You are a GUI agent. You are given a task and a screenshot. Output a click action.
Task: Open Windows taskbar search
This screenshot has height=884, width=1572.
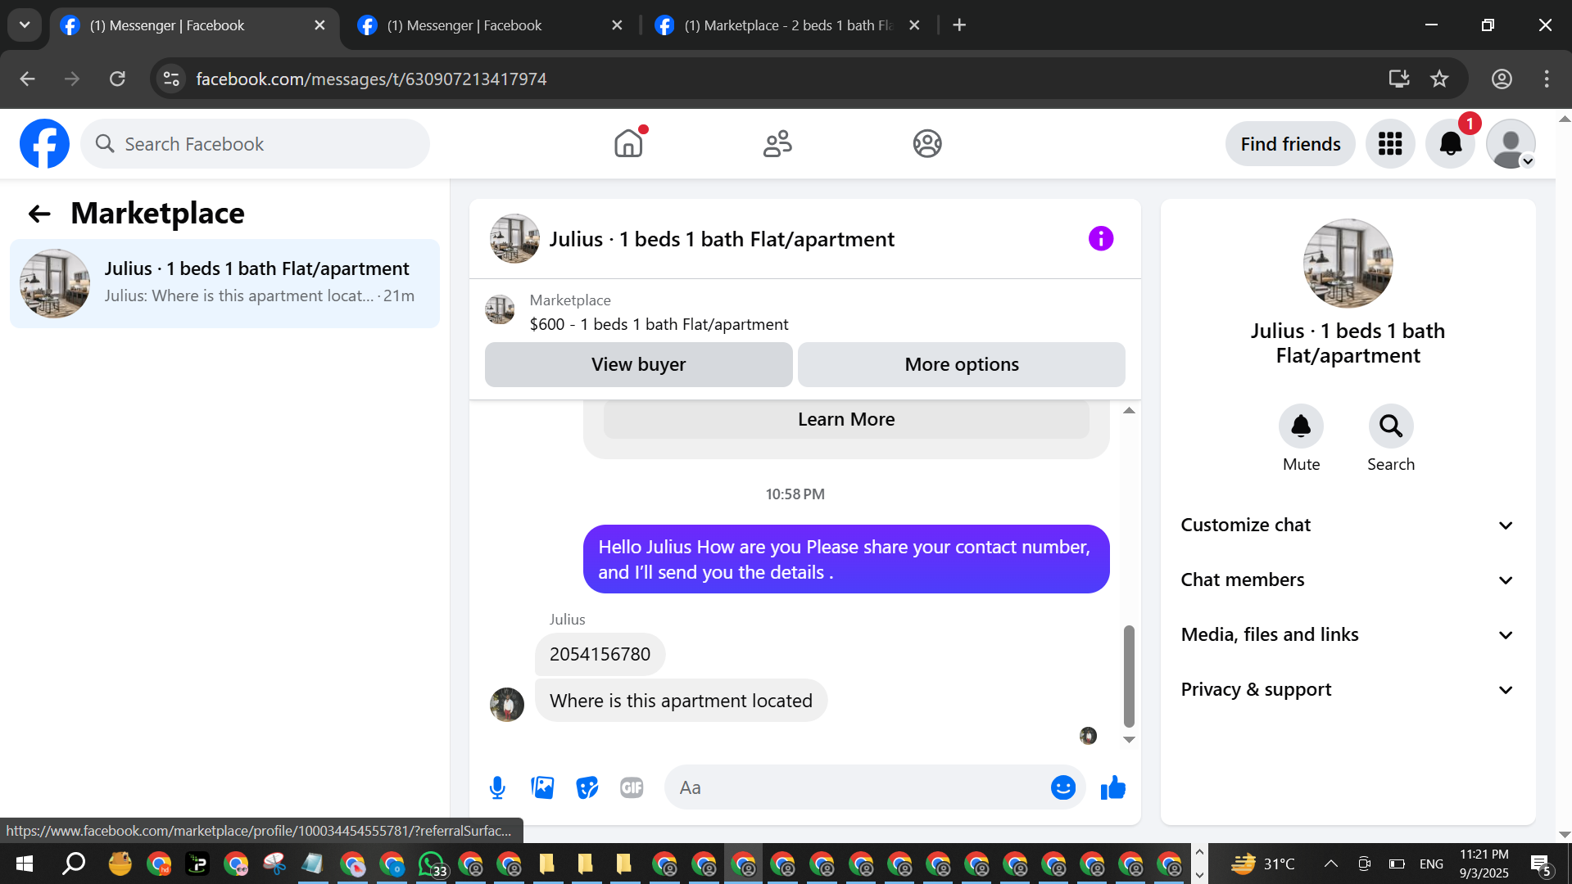tap(75, 864)
